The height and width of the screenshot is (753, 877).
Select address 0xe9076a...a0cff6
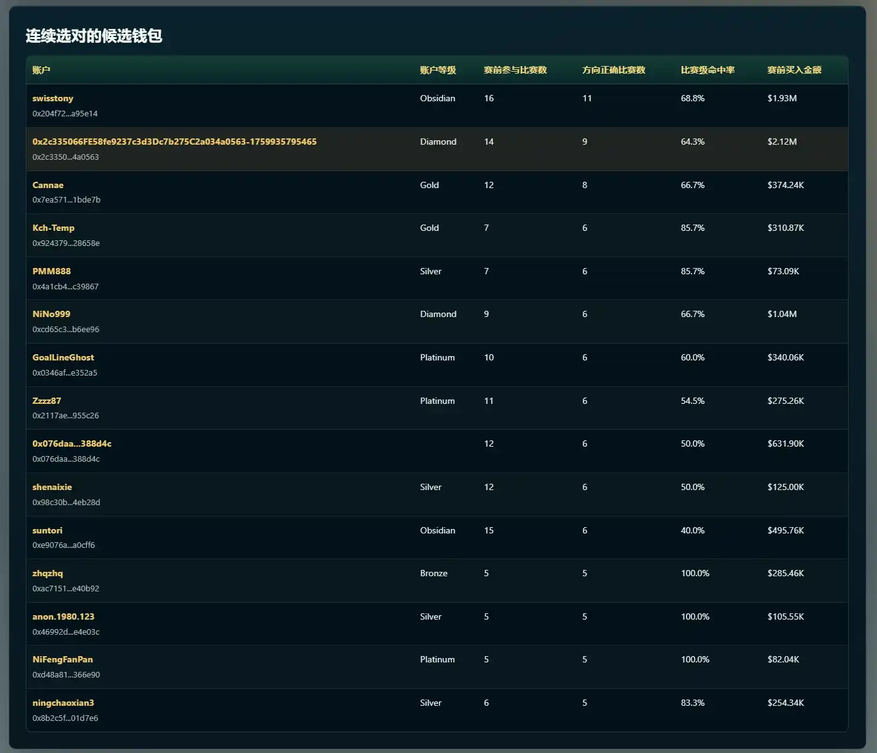click(x=63, y=545)
